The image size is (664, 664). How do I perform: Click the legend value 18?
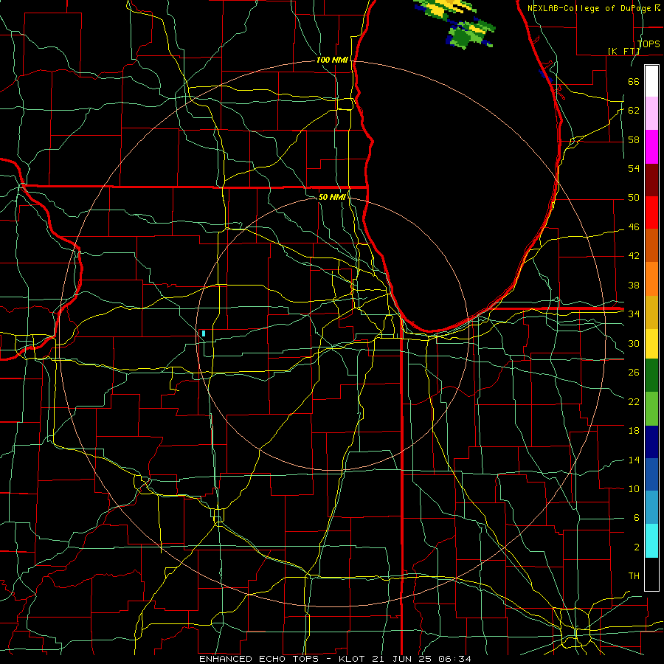click(x=634, y=431)
